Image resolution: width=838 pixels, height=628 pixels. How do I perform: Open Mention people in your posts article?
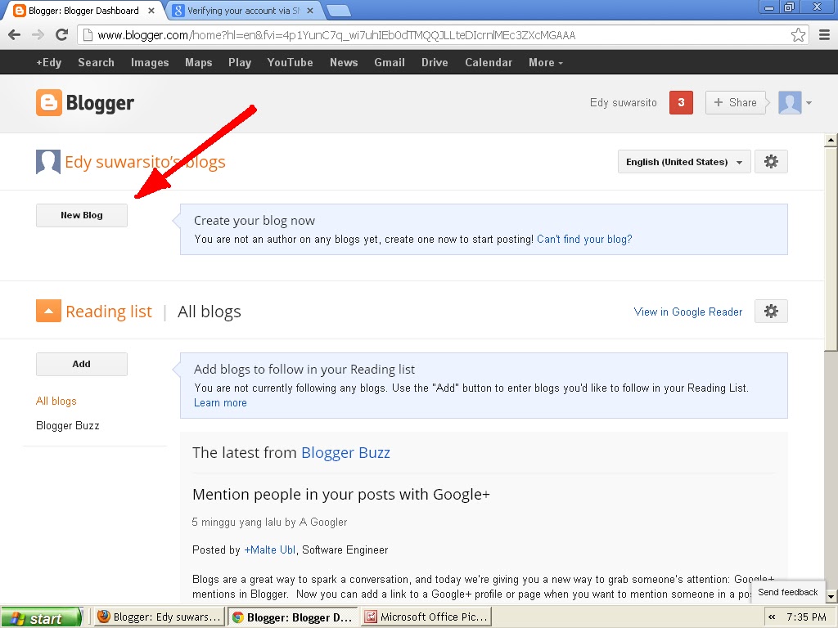[341, 495]
